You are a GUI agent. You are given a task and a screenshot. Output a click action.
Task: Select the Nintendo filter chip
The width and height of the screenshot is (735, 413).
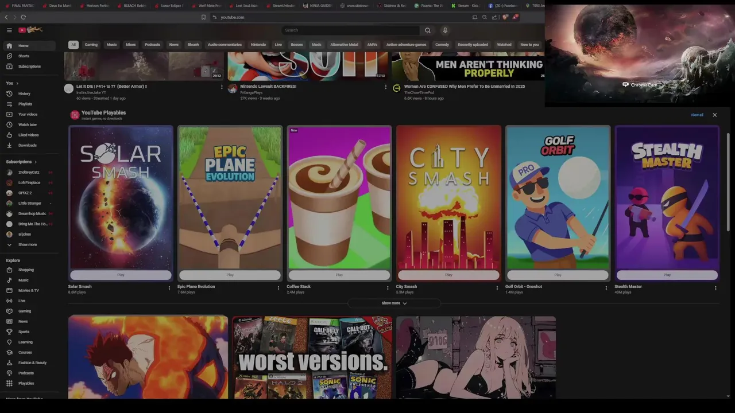[x=258, y=45]
